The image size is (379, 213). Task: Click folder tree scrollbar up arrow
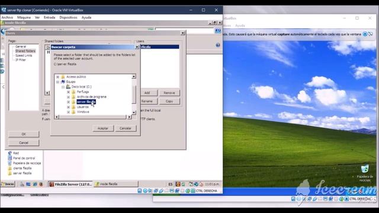134,76
